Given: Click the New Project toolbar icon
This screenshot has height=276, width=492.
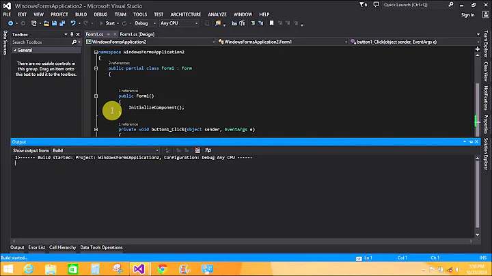Looking at the screenshot, I should coord(33,23).
